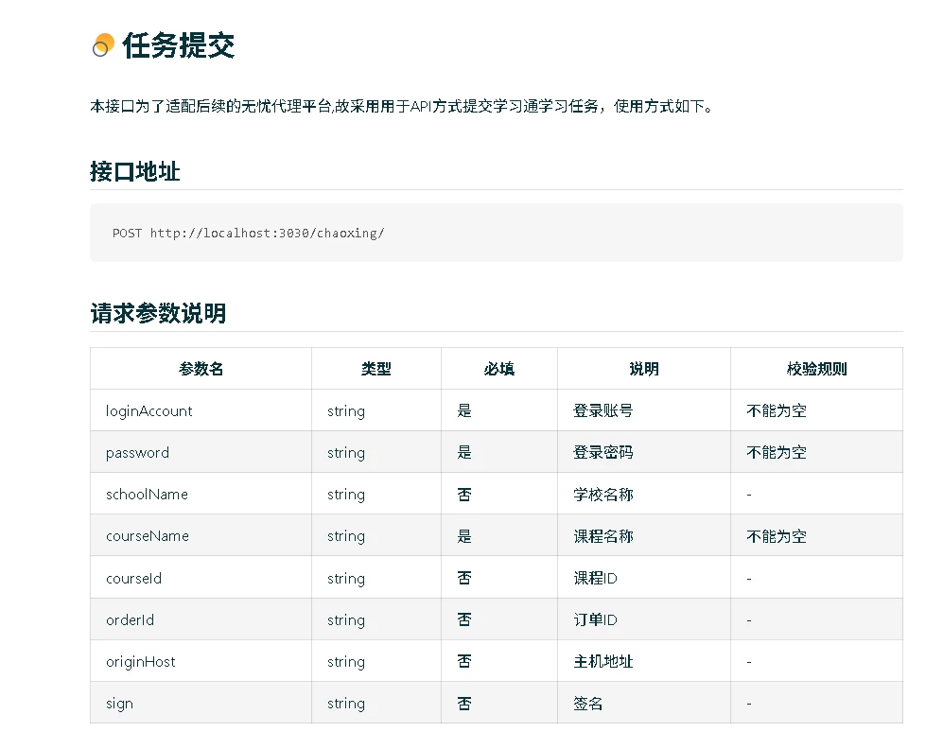Click the 校验规则 column header
This screenshot has width=943, height=749.
click(x=815, y=368)
